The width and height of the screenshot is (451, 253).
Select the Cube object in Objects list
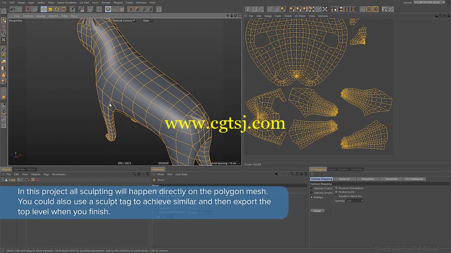click(12, 180)
